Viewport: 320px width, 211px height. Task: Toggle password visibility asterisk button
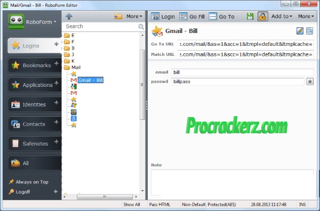[310, 82]
